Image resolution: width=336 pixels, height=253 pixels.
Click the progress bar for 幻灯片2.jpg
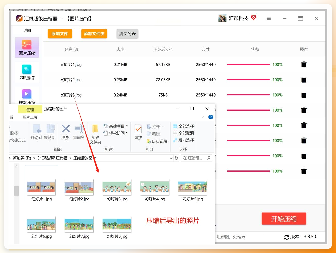point(248,80)
